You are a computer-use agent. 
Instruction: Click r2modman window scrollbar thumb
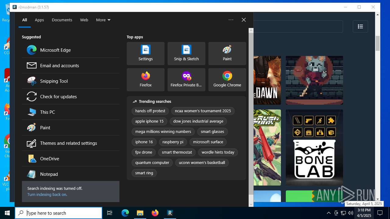point(378,43)
